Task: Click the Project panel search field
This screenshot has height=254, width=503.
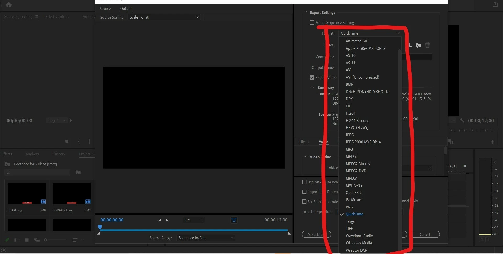Action: click(x=37, y=172)
